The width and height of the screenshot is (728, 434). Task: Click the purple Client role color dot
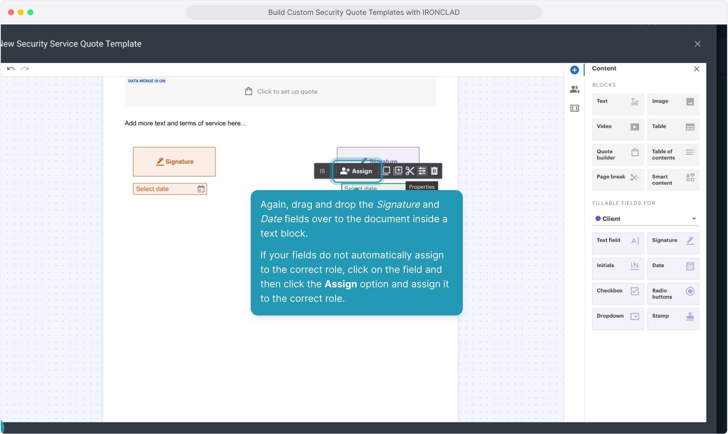pyautogui.click(x=598, y=219)
